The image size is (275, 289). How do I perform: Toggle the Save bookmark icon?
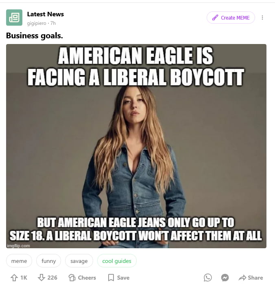111,278
